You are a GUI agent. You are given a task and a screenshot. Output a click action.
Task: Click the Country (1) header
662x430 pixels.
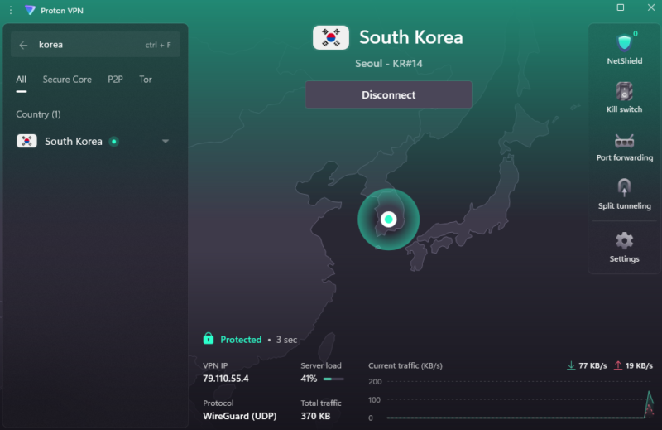[38, 114]
